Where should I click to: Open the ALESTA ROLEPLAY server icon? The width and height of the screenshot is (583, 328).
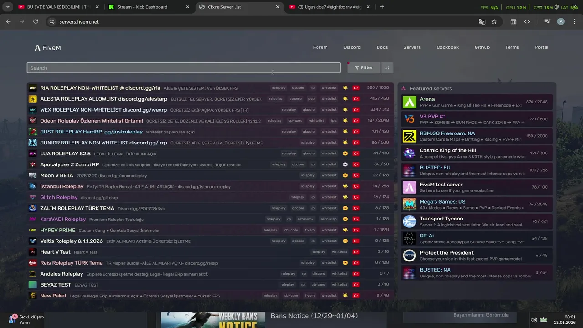pos(33,99)
